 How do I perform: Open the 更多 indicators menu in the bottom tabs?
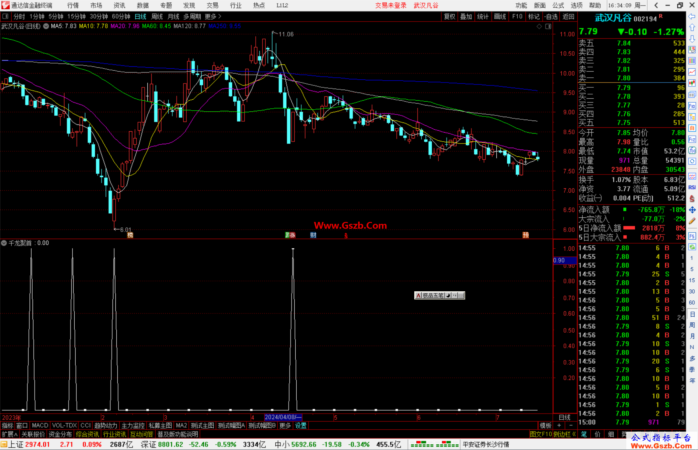pos(285,425)
